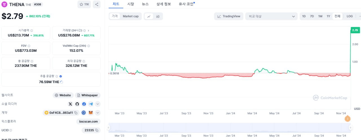Copy the contract address
The height and width of the screenshot is (140, 361).
pos(76,113)
